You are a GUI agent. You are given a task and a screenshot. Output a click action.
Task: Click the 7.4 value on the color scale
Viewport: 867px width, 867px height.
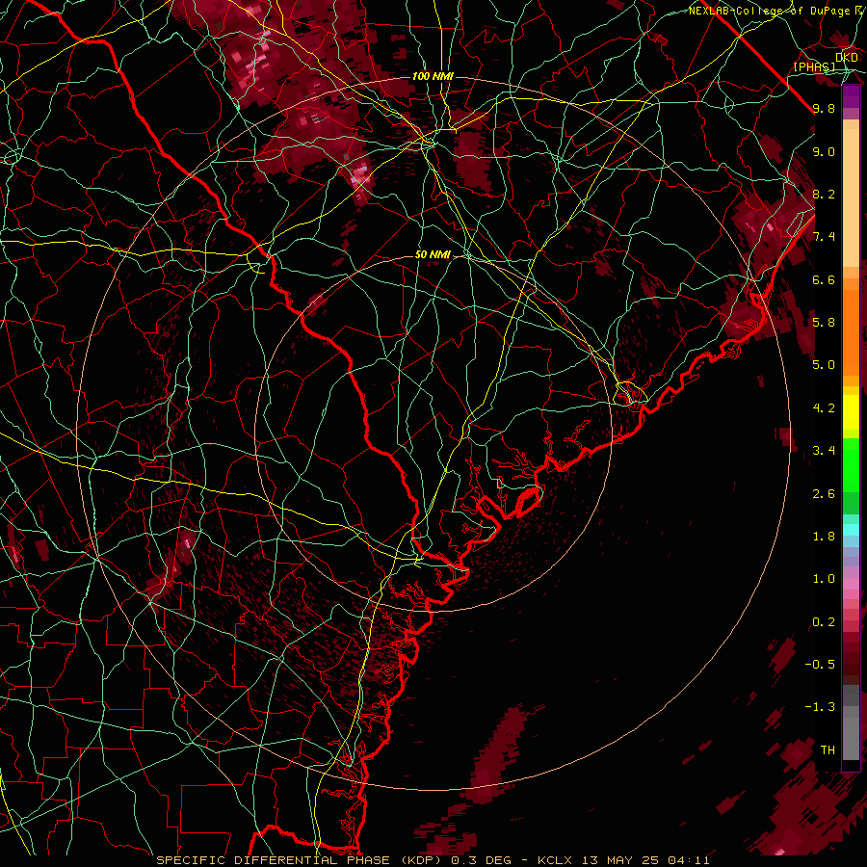(x=824, y=237)
